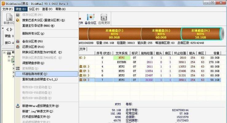Click the 终止柱面 column header

click(180, 53)
